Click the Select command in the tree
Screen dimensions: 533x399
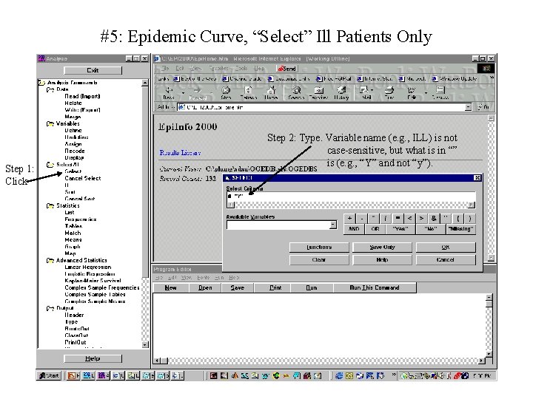coord(73,171)
